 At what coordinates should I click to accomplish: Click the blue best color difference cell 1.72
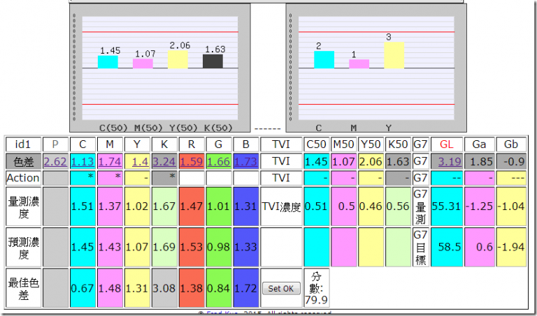pyautogui.click(x=246, y=288)
